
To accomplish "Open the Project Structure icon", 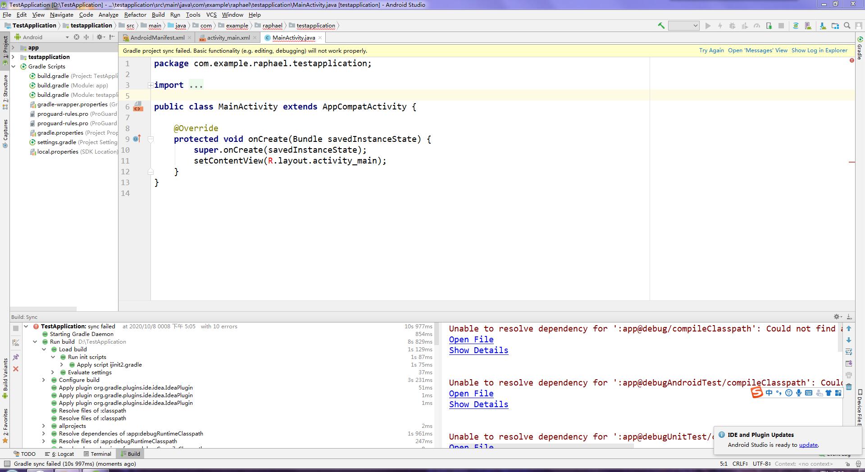I will [x=835, y=26].
